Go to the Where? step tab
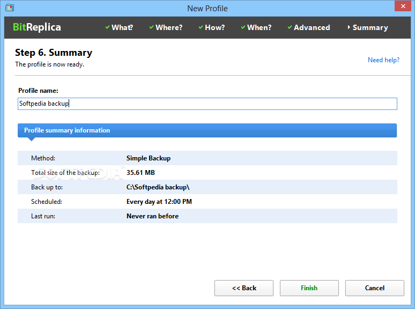This screenshot has width=415, height=309. pyautogui.click(x=166, y=27)
